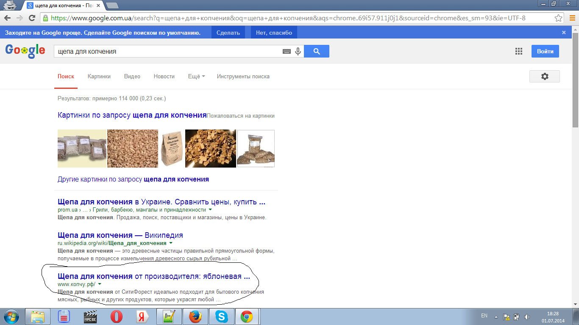
Task: Click 'Результатов: примерно 114 000' results count text
Action: pyautogui.click(x=111, y=99)
